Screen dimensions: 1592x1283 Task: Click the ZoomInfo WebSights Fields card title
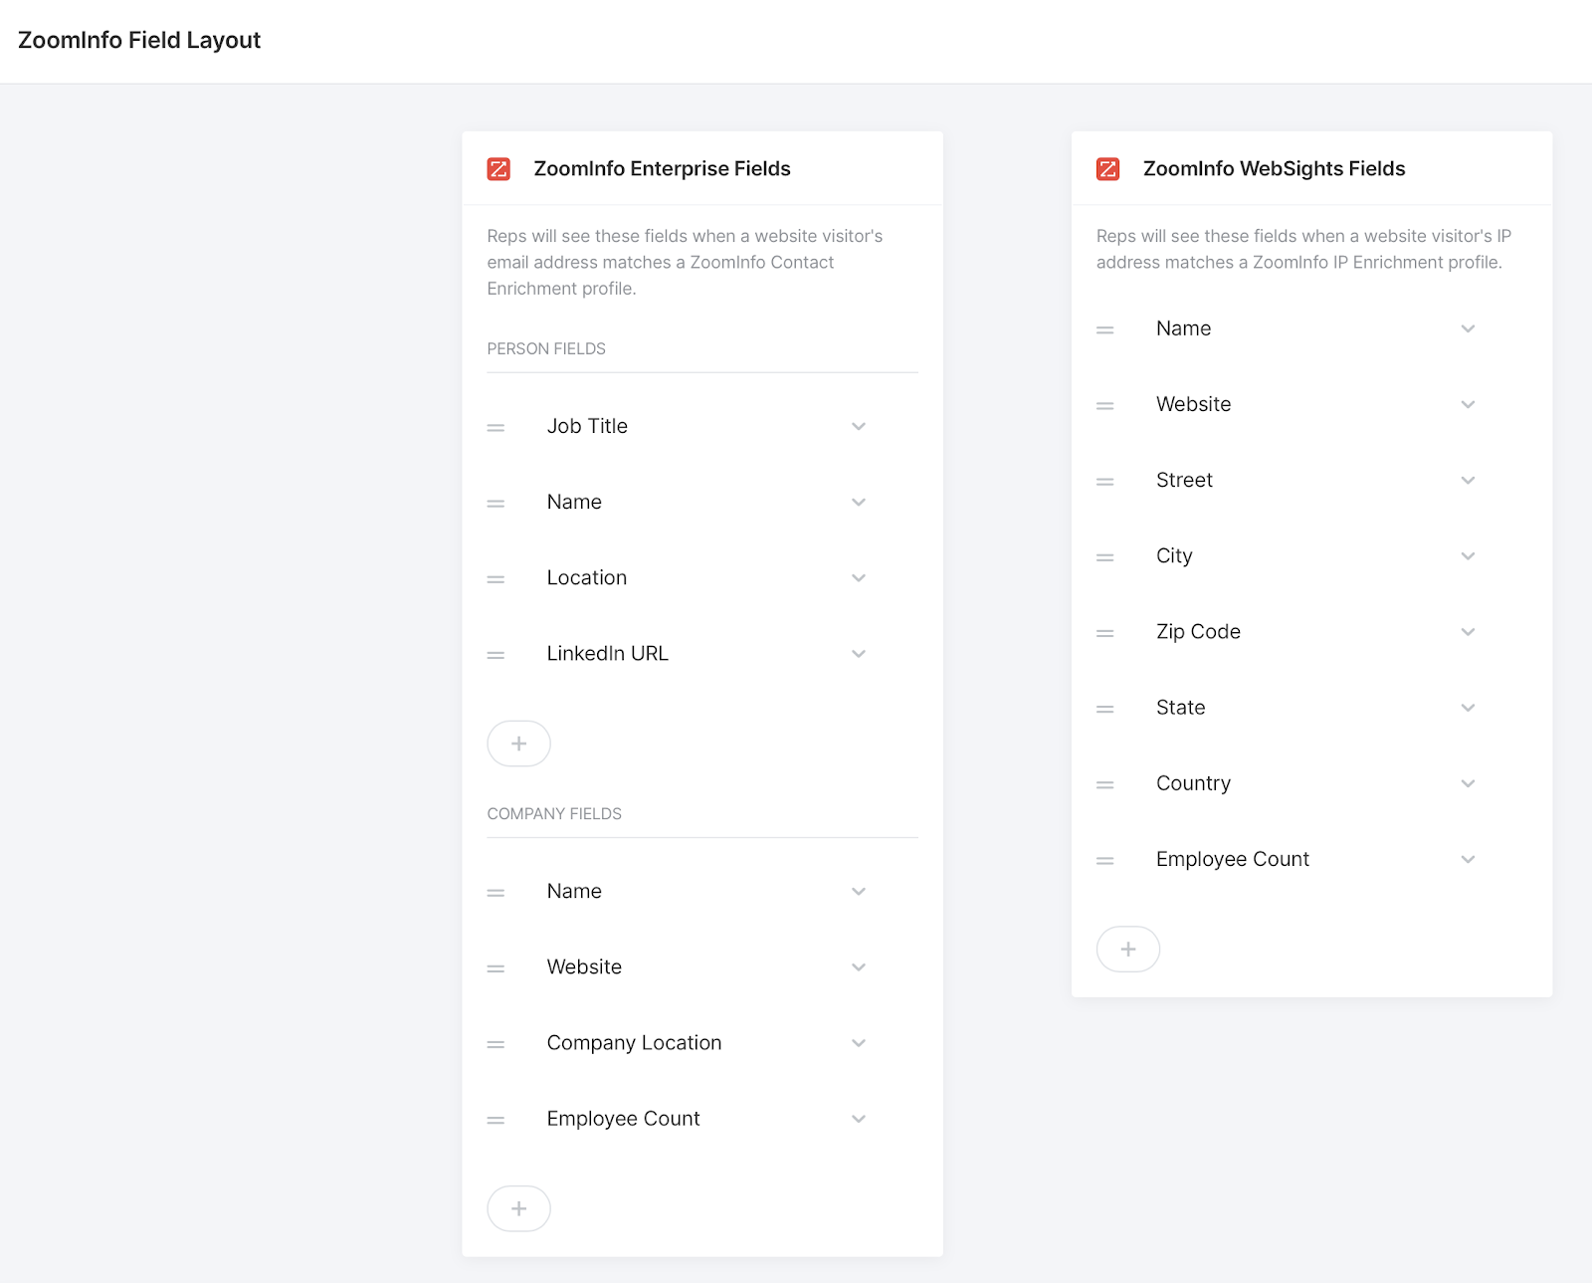point(1274,169)
